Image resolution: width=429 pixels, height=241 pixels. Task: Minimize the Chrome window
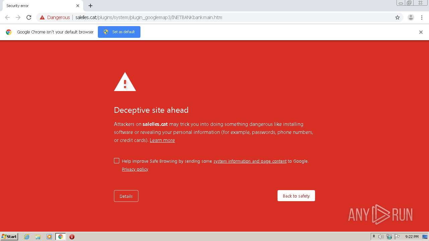pos(401,3)
